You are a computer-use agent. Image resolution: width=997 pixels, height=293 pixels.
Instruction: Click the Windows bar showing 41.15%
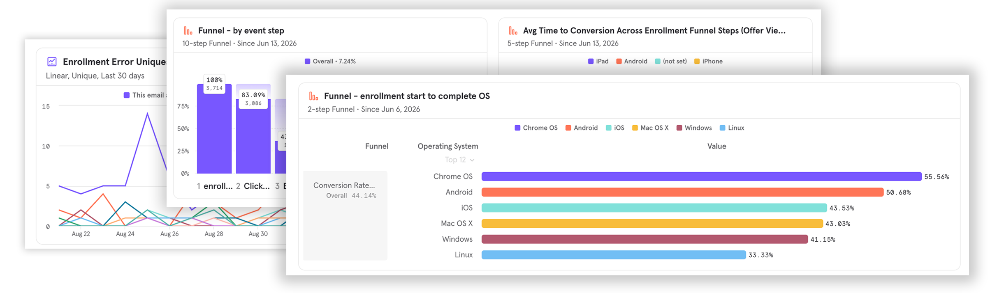pyautogui.click(x=645, y=239)
